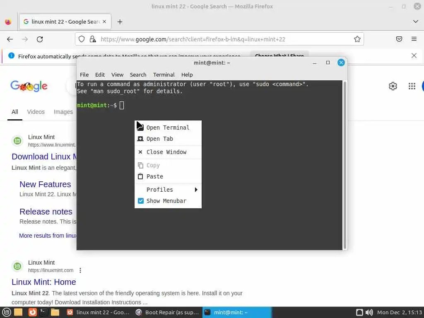Viewport: 424px width, 318px height.
Task: Bookmark page with the star icon
Action: (357, 39)
